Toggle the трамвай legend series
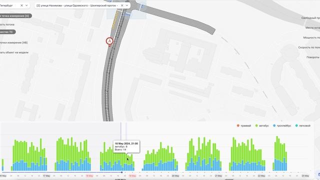The height and width of the screenshot is (180, 320). pos(244,125)
